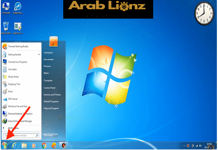Click the Sticky Notes icon
218x150 pixels.
5,77
